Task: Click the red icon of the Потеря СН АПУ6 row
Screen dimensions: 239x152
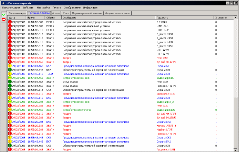Action: 10,133
